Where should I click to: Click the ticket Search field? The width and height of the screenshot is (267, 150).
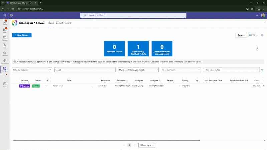pos(85,70)
